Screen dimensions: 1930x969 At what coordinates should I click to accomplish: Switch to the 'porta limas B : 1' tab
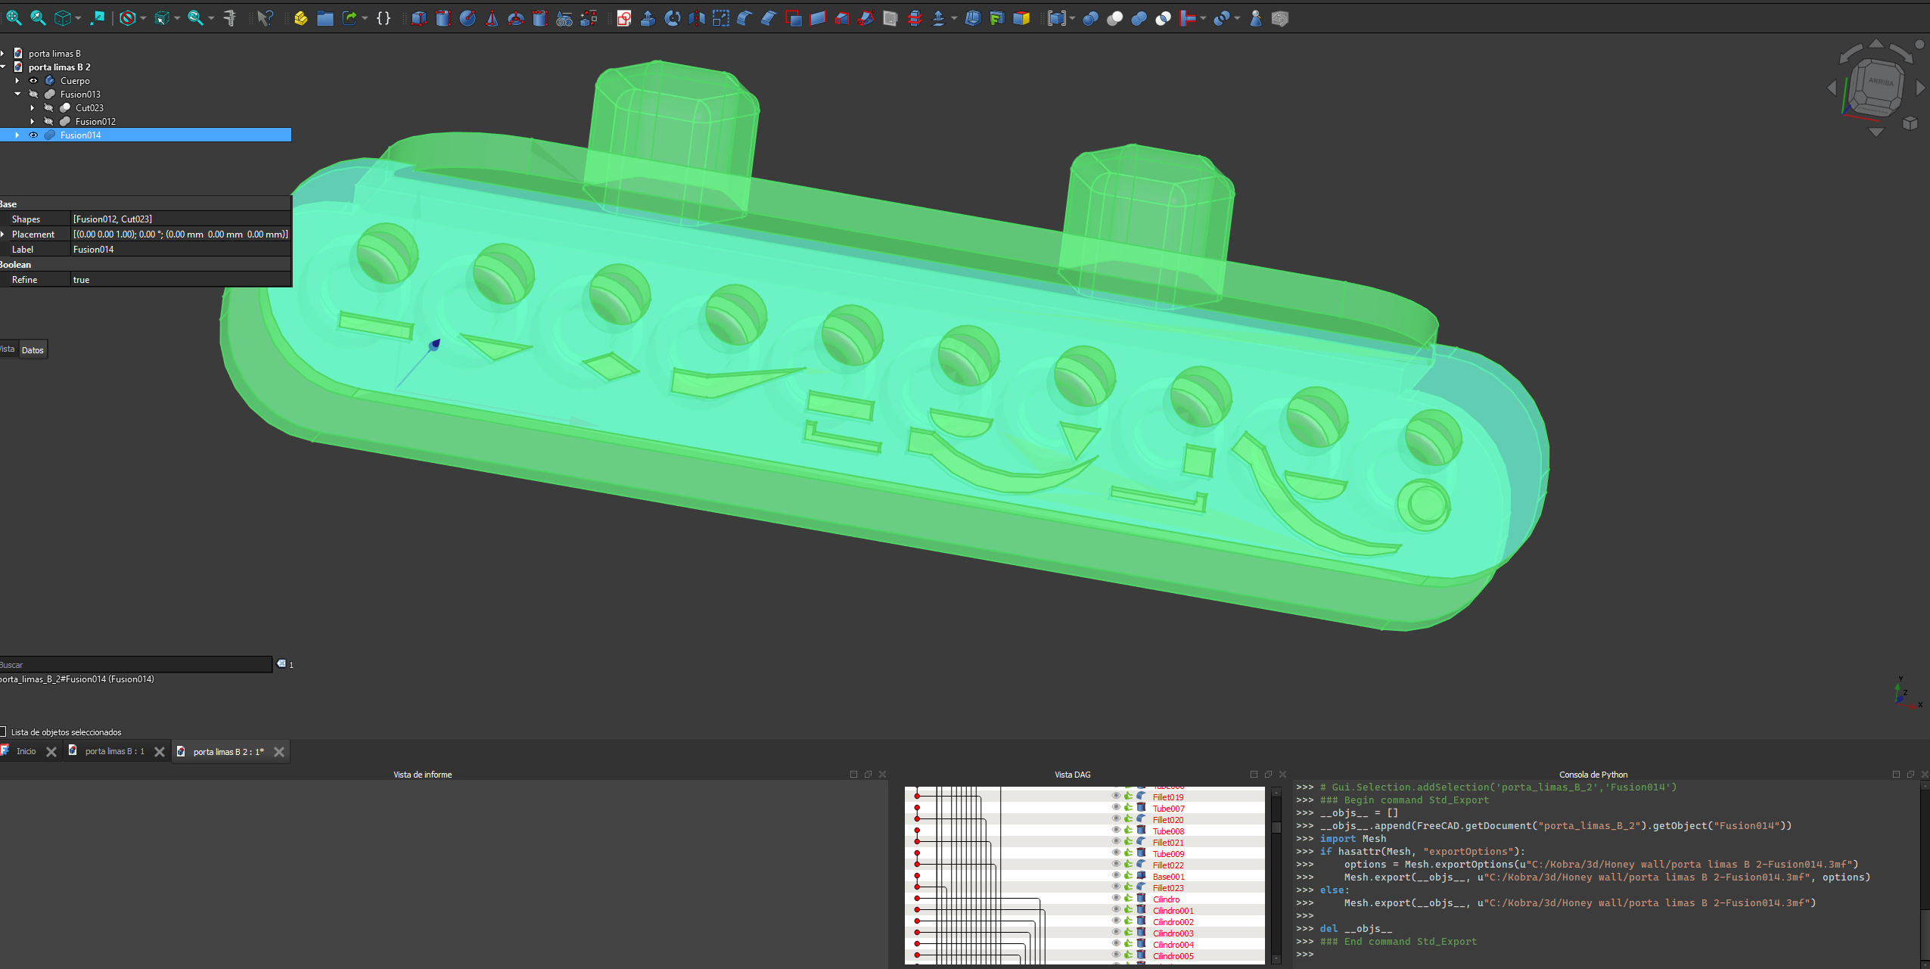pyautogui.click(x=115, y=751)
